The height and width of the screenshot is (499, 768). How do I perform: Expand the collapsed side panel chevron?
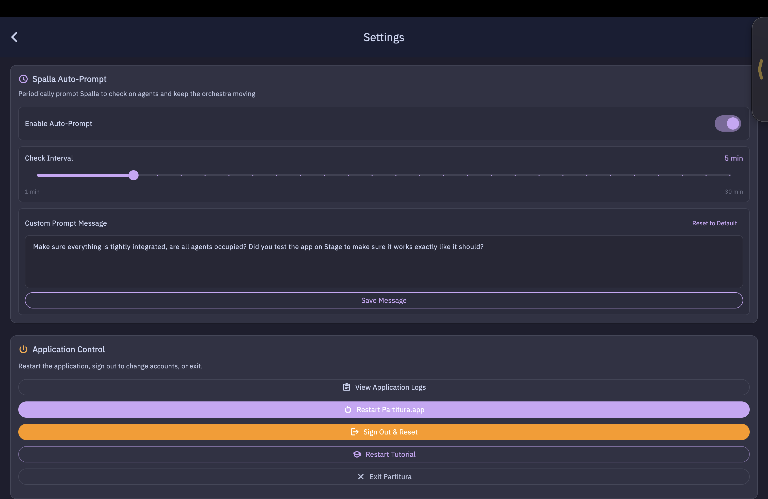pyautogui.click(x=761, y=69)
